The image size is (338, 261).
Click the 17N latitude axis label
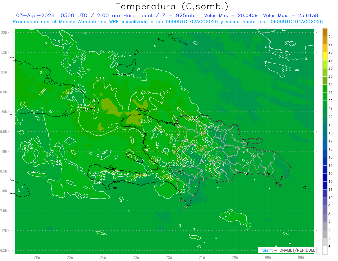[x=4, y=231]
